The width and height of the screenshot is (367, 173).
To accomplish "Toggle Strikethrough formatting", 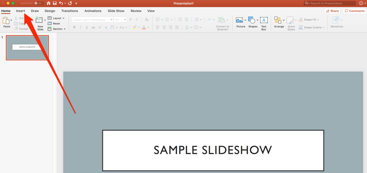I will [93, 27].
